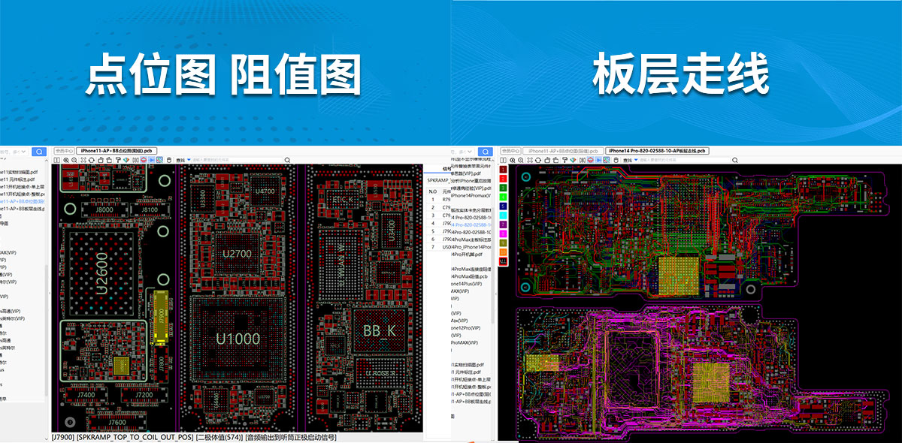Viewport: 902px width, 443px height.
Task: Click mirror flip icon in iPhone11 window toolbar
Action: 135,160
